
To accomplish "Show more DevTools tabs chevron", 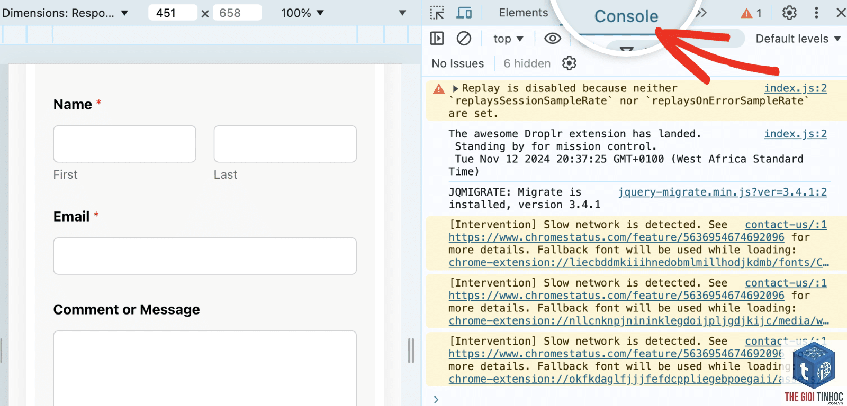I will click(x=701, y=13).
